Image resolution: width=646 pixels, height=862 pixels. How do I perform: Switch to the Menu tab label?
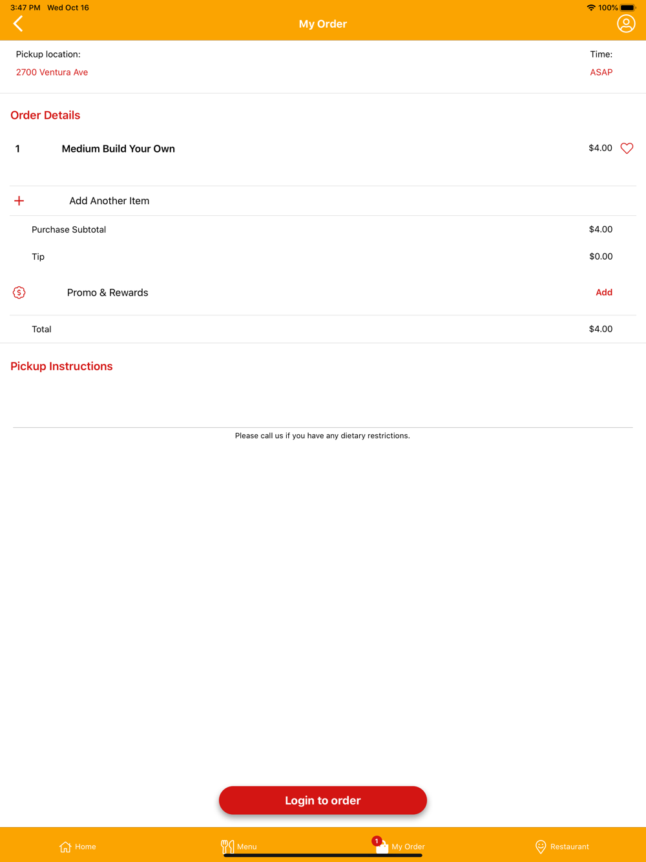[x=247, y=846]
